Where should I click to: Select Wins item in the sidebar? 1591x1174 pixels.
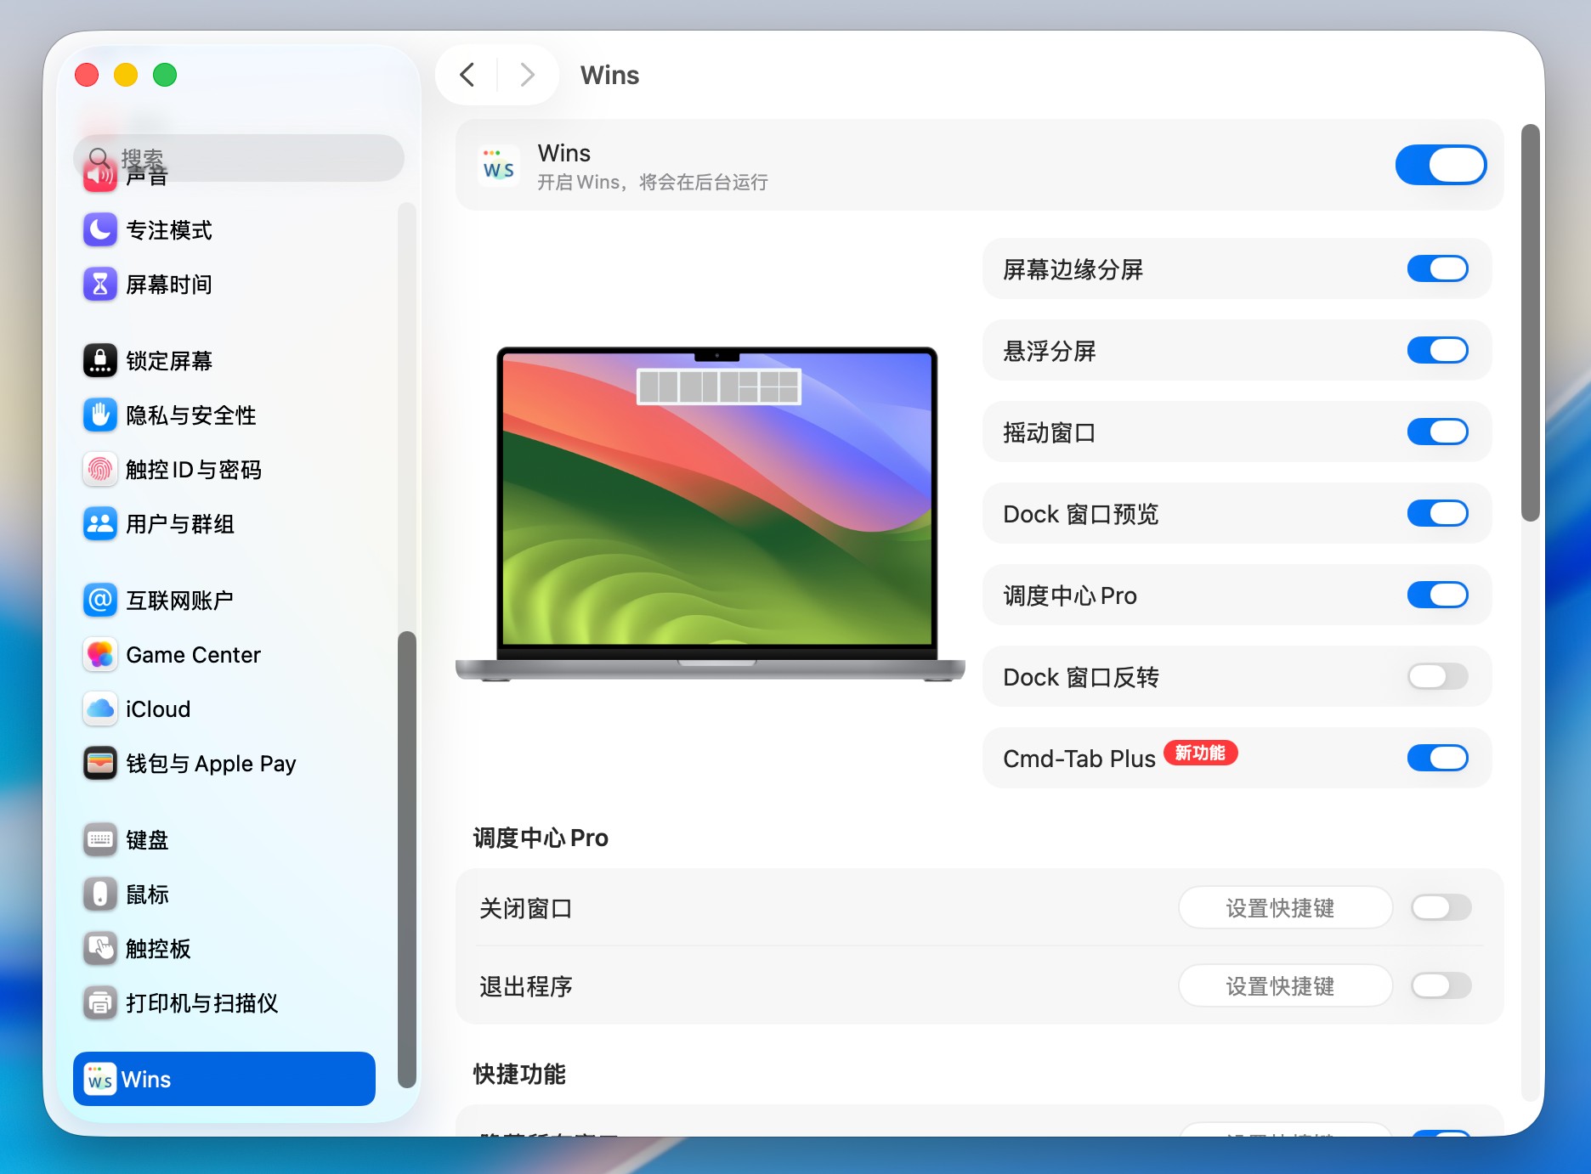(x=224, y=1079)
